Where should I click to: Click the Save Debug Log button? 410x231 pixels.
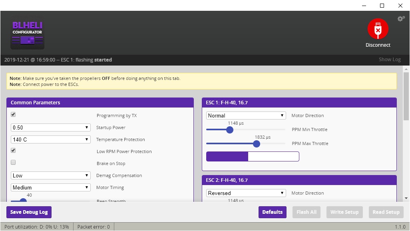[x=29, y=212]
